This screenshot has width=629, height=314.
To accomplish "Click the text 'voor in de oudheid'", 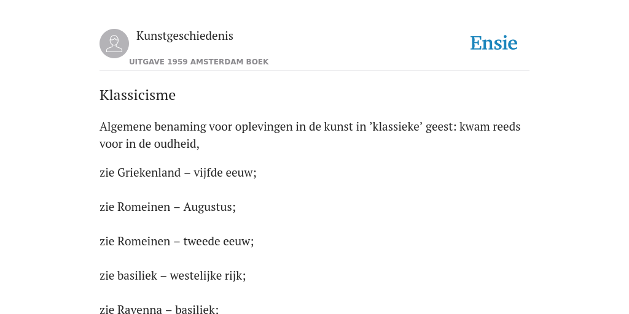I will pos(148,144).
